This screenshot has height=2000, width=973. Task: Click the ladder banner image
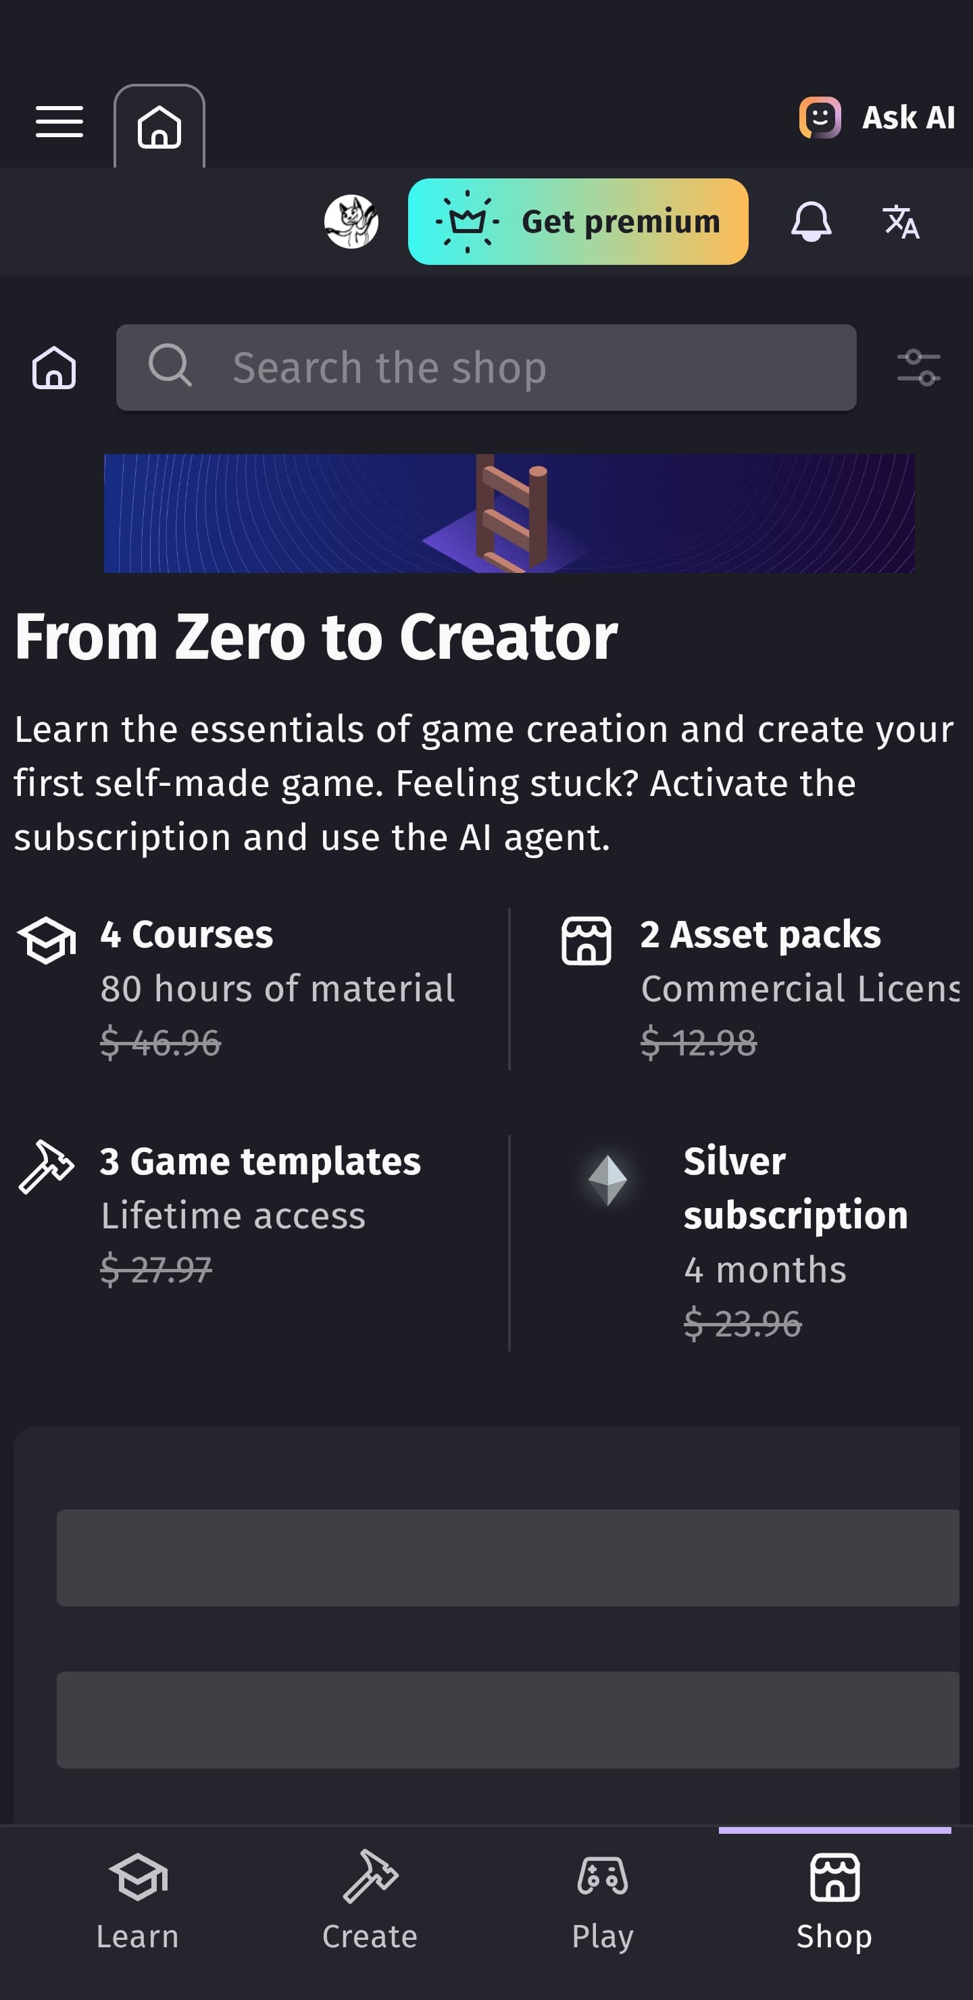tap(509, 514)
